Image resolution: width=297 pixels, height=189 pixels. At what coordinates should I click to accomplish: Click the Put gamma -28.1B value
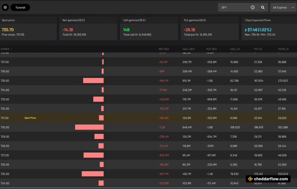(189, 30)
